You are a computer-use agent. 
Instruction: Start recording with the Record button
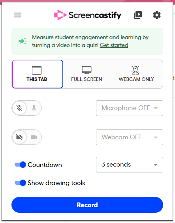(x=87, y=205)
